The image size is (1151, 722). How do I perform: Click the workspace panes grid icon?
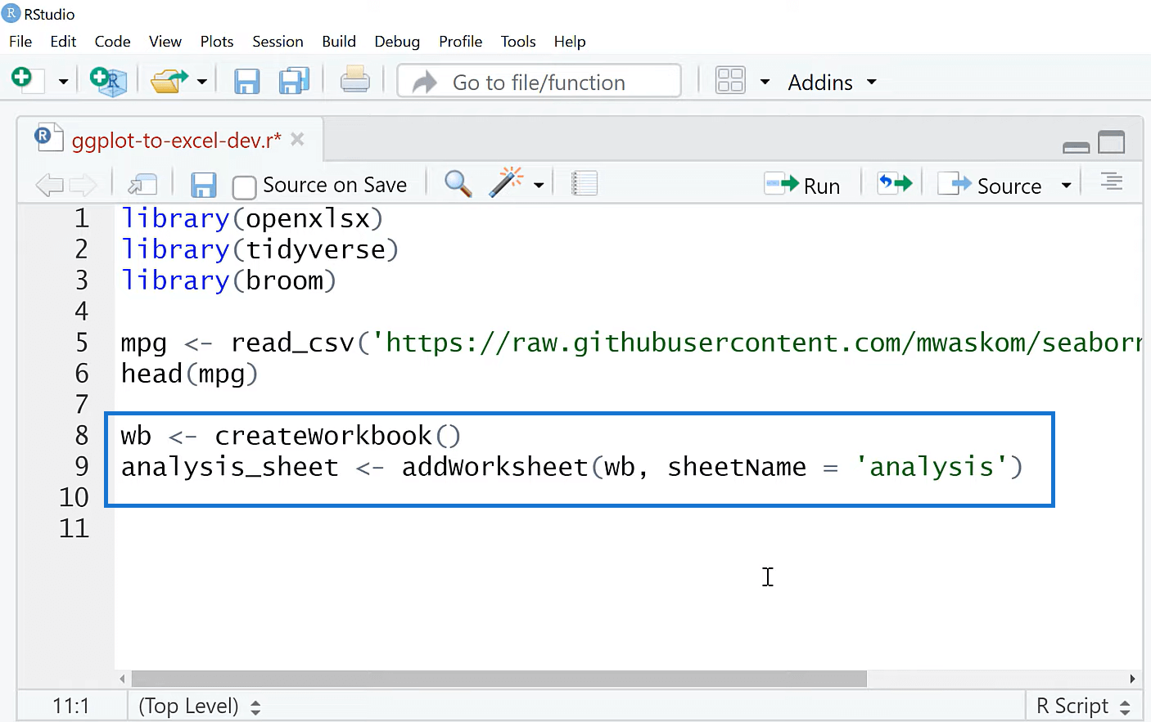pos(730,81)
